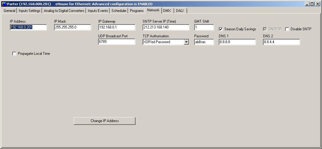The width and height of the screenshot is (322, 149).
Task: Click the 'UDP Broadcast Port' label
Action: point(113,36)
